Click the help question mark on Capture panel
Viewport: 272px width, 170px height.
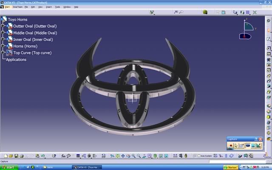pyautogui.click(x=256, y=139)
